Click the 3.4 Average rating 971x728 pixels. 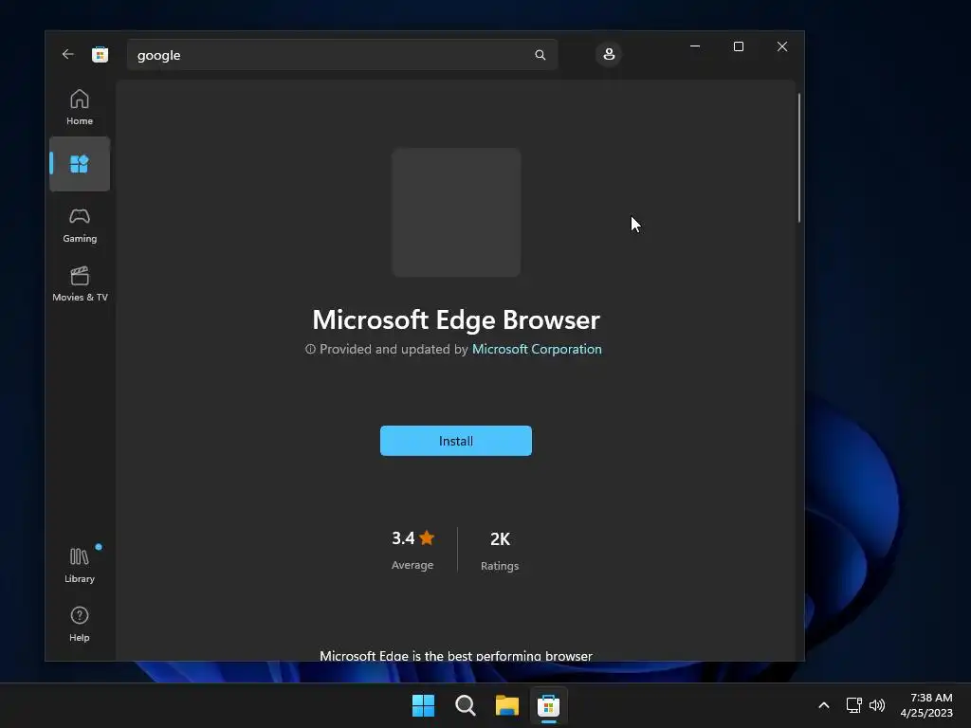[412, 550]
